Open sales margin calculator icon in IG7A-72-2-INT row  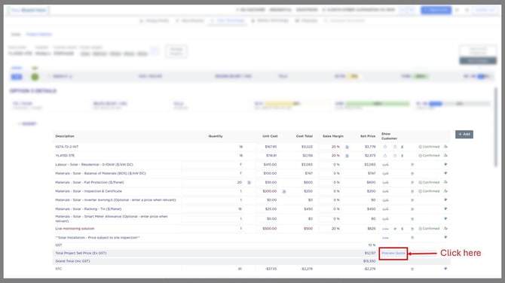pos(347,147)
